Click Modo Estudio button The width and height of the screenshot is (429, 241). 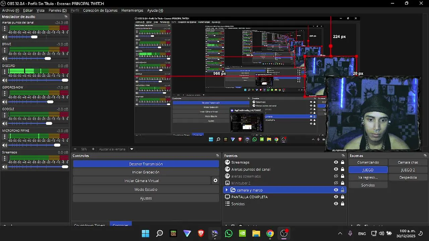(146, 189)
